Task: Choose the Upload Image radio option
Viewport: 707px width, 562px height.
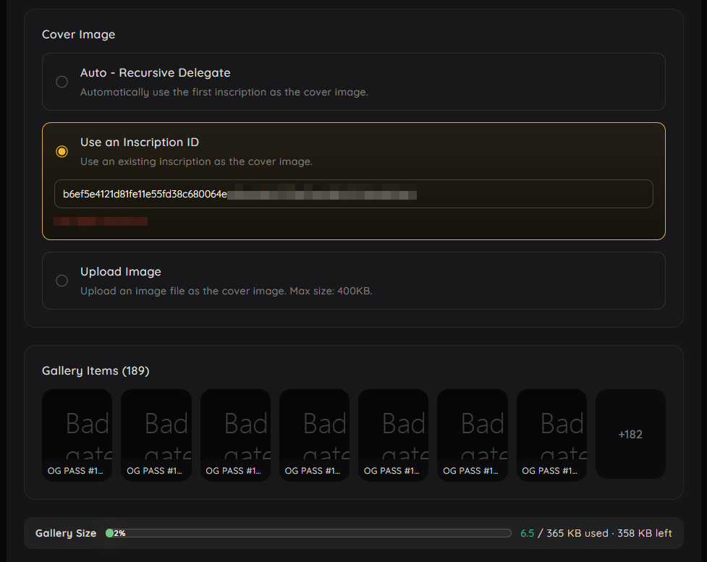Action: [x=62, y=281]
